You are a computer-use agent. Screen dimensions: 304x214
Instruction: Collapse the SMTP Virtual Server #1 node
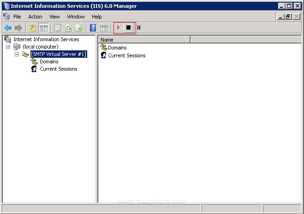(17, 54)
